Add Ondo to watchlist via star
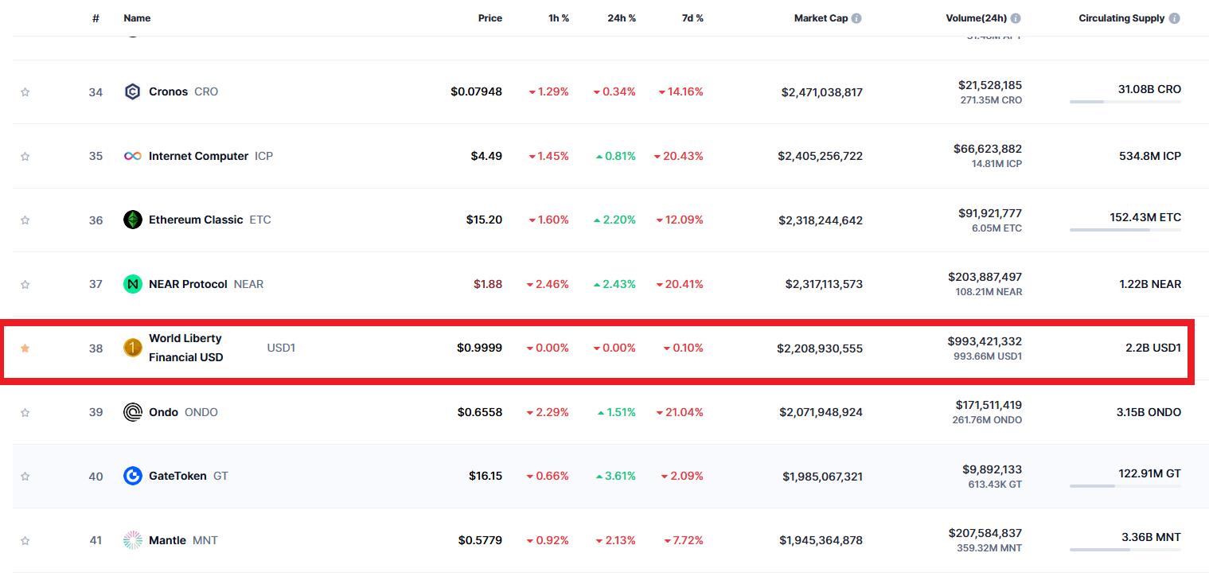 coord(25,412)
